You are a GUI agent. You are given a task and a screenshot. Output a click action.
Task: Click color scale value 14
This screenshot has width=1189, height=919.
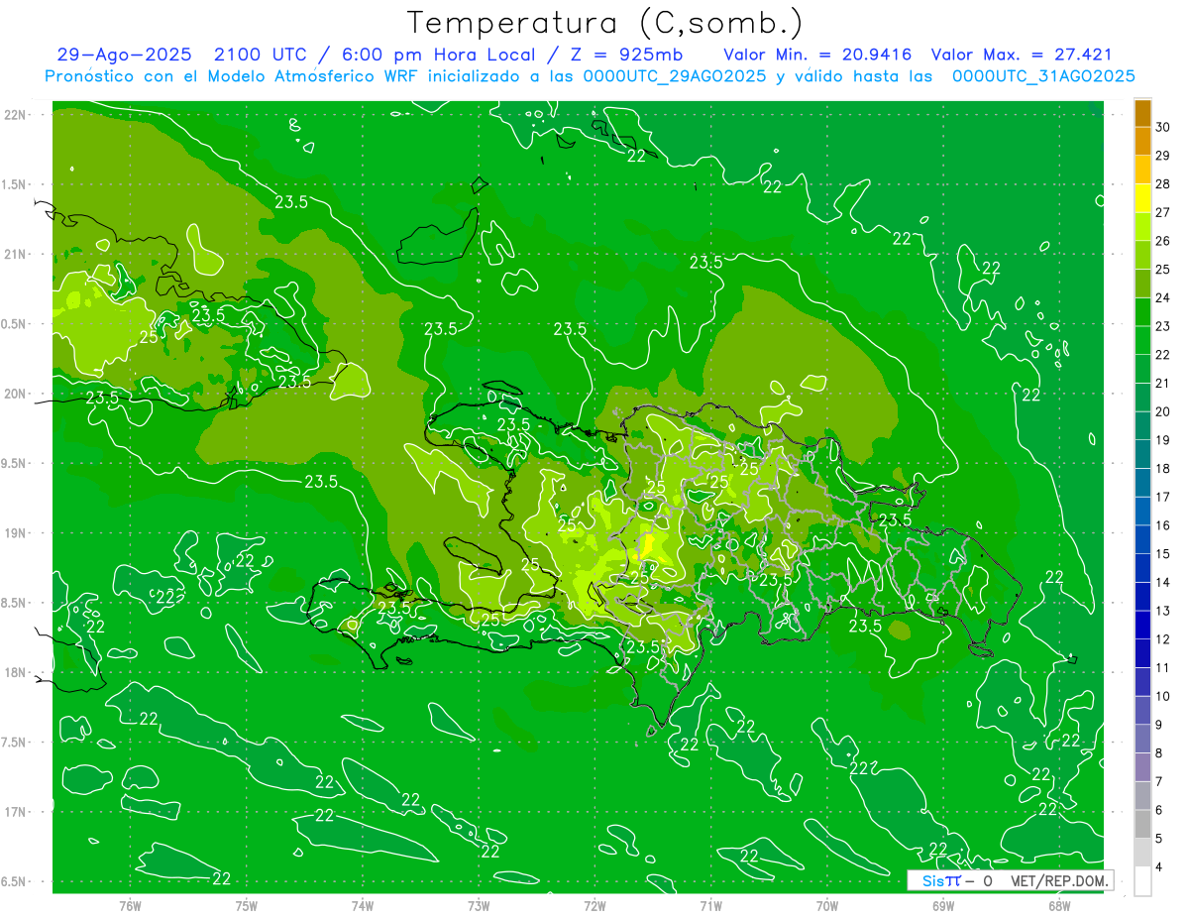pos(1163,582)
